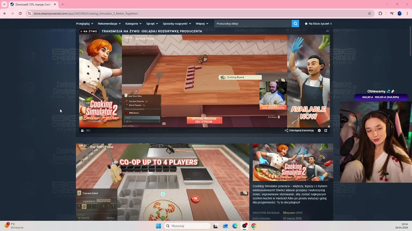
Task: Open broadcast settings gear icon
Action: click(x=319, y=131)
